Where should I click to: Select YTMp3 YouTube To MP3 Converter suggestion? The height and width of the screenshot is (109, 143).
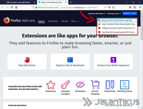117,28
